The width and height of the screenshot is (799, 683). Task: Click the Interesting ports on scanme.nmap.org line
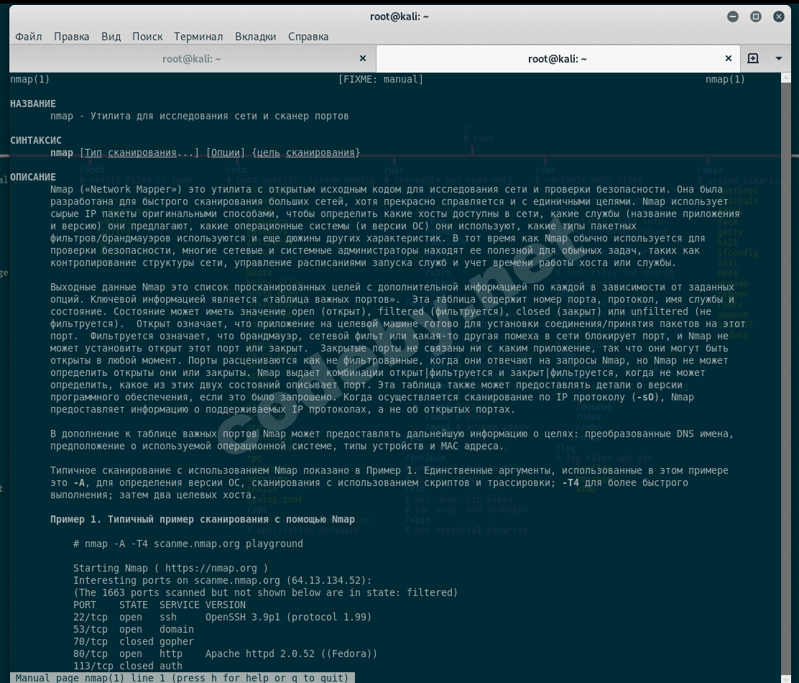(x=223, y=581)
